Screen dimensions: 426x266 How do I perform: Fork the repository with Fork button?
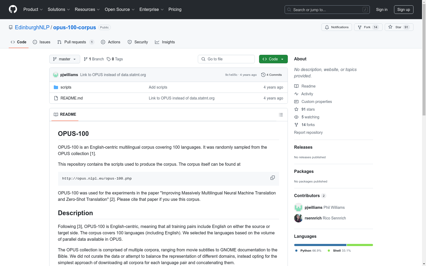[x=368, y=27]
